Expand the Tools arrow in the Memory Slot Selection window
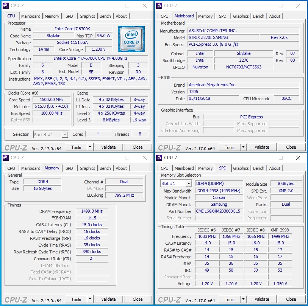The image size is (308, 306). [x=243, y=299]
